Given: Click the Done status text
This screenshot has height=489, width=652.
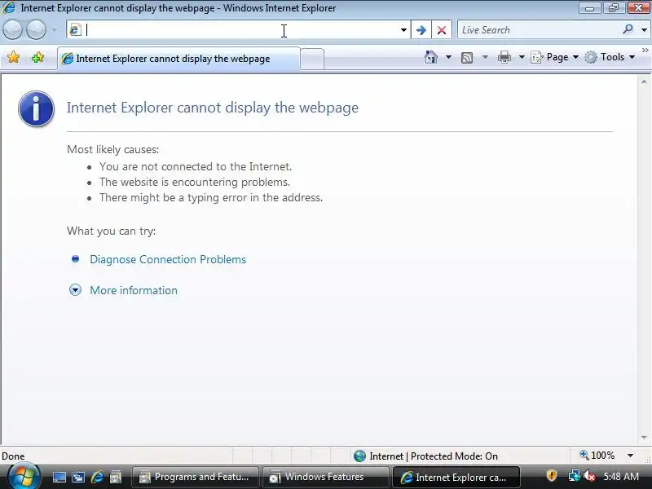Looking at the screenshot, I should click(13, 456).
